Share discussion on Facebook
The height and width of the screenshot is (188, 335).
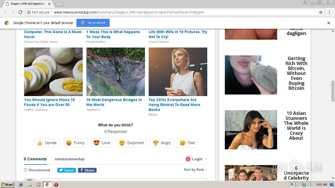tap(87, 170)
